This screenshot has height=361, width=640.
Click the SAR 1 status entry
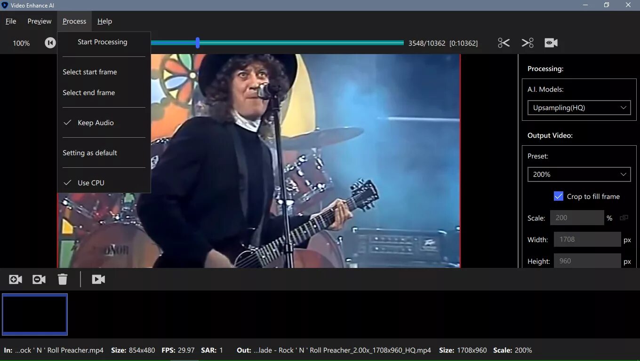coord(212,350)
